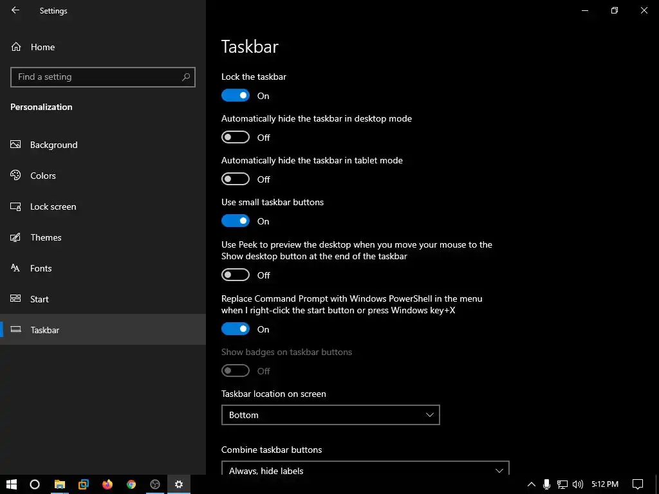Click the Start tiles icon in sidebar
The width and height of the screenshot is (659, 494).
click(15, 298)
